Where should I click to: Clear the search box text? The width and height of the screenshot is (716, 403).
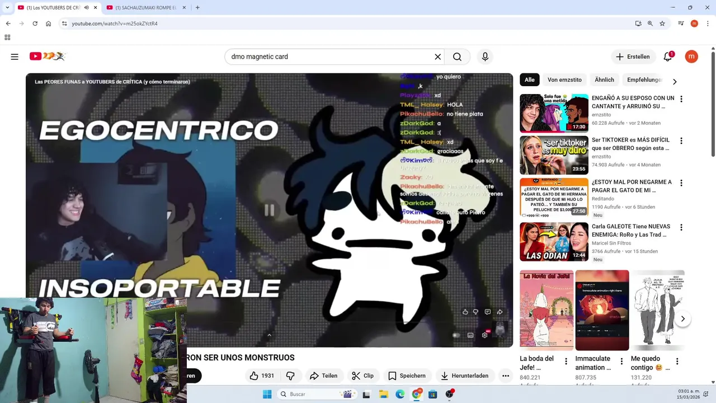[x=438, y=57]
